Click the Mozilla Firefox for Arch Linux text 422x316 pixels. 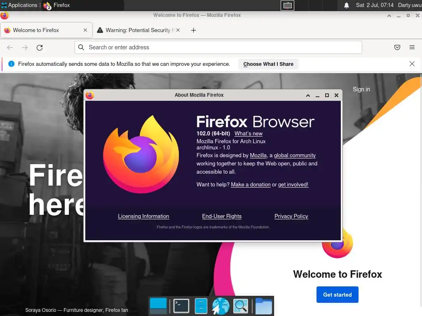(x=231, y=142)
